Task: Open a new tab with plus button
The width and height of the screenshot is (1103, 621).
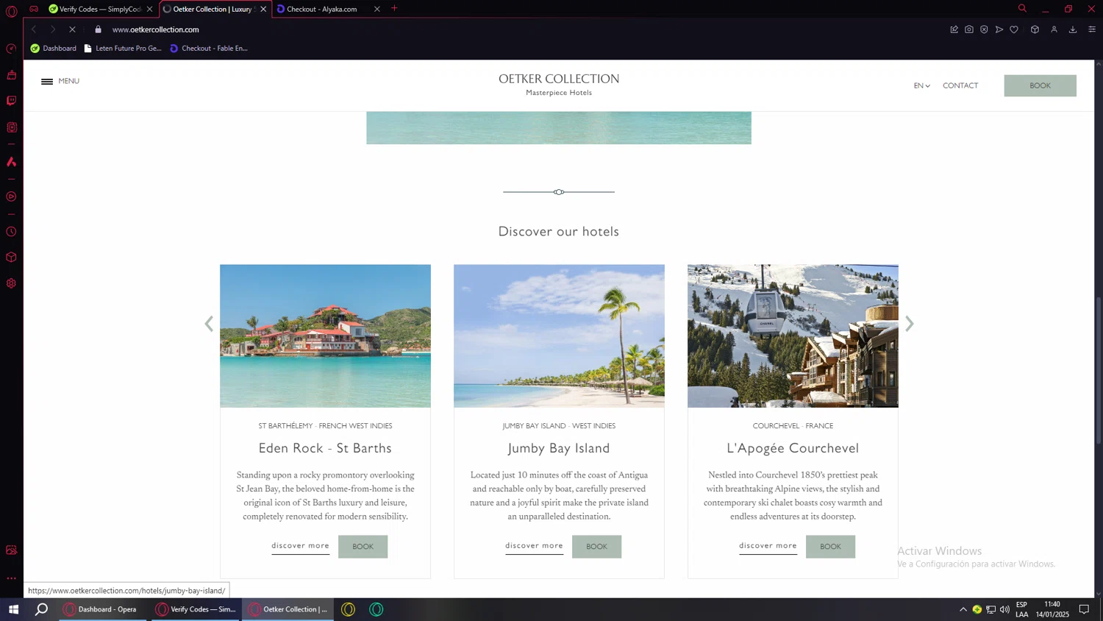Action: click(394, 9)
